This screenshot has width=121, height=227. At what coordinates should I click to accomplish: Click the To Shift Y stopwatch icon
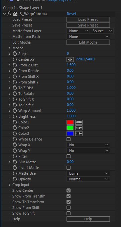tap(15, 105)
